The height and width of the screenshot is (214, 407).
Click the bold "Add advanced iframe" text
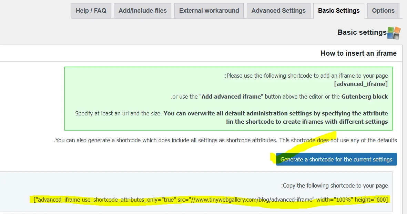tap(231, 97)
